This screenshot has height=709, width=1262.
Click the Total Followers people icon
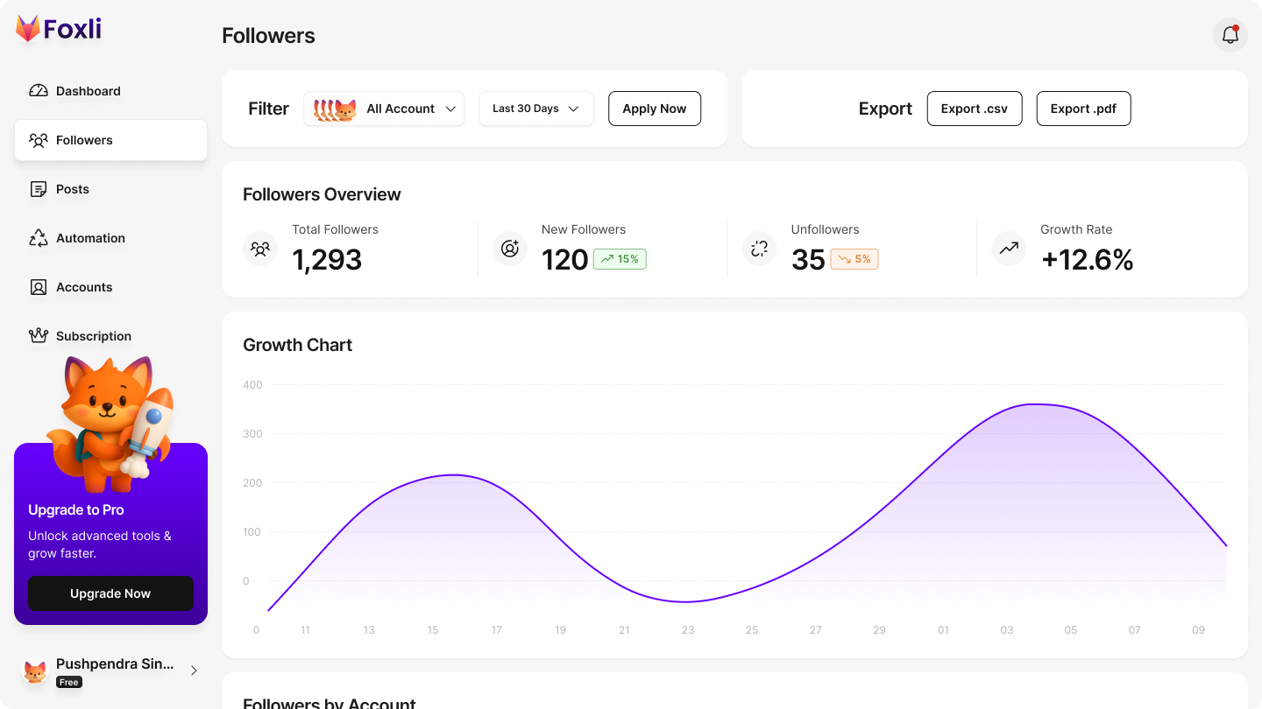pyautogui.click(x=260, y=249)
